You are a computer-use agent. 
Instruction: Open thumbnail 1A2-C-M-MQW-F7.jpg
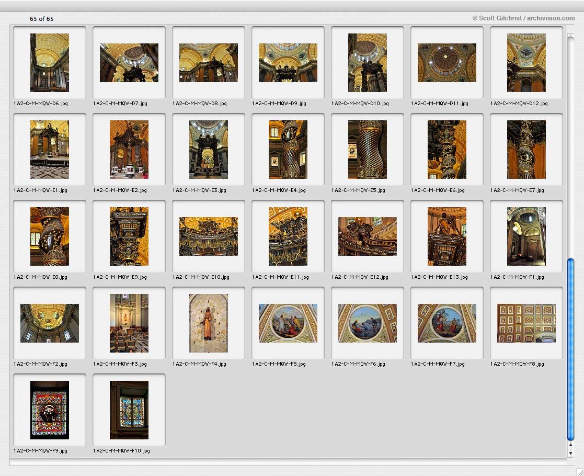click(x=447, y=323)
